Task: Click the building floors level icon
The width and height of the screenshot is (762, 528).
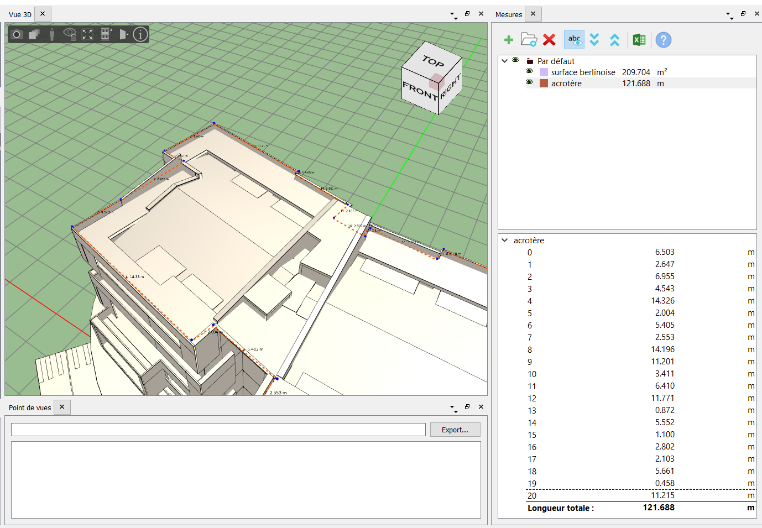Action: (105, 35)
